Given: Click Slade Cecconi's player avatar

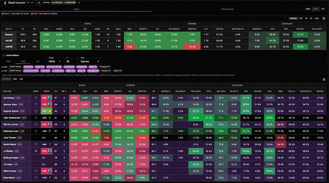Looking at the screenshot, I should click(5, 3).
